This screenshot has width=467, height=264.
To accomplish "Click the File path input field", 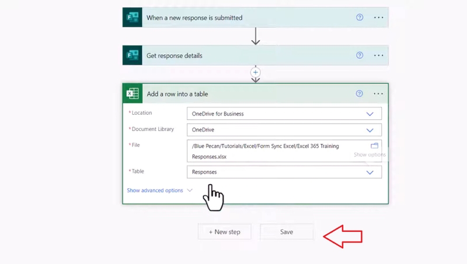I will click(284, 151).
